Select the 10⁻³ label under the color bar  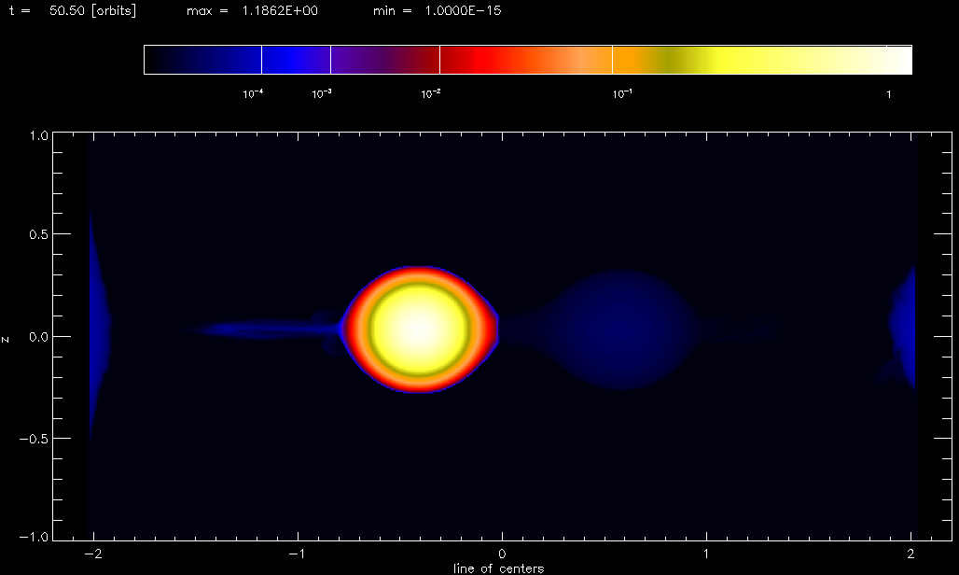point(322,94)
